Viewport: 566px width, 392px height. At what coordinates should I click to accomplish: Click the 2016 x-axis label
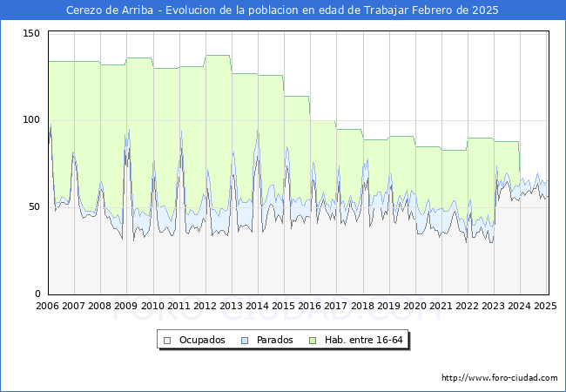[x=309, y=306]
